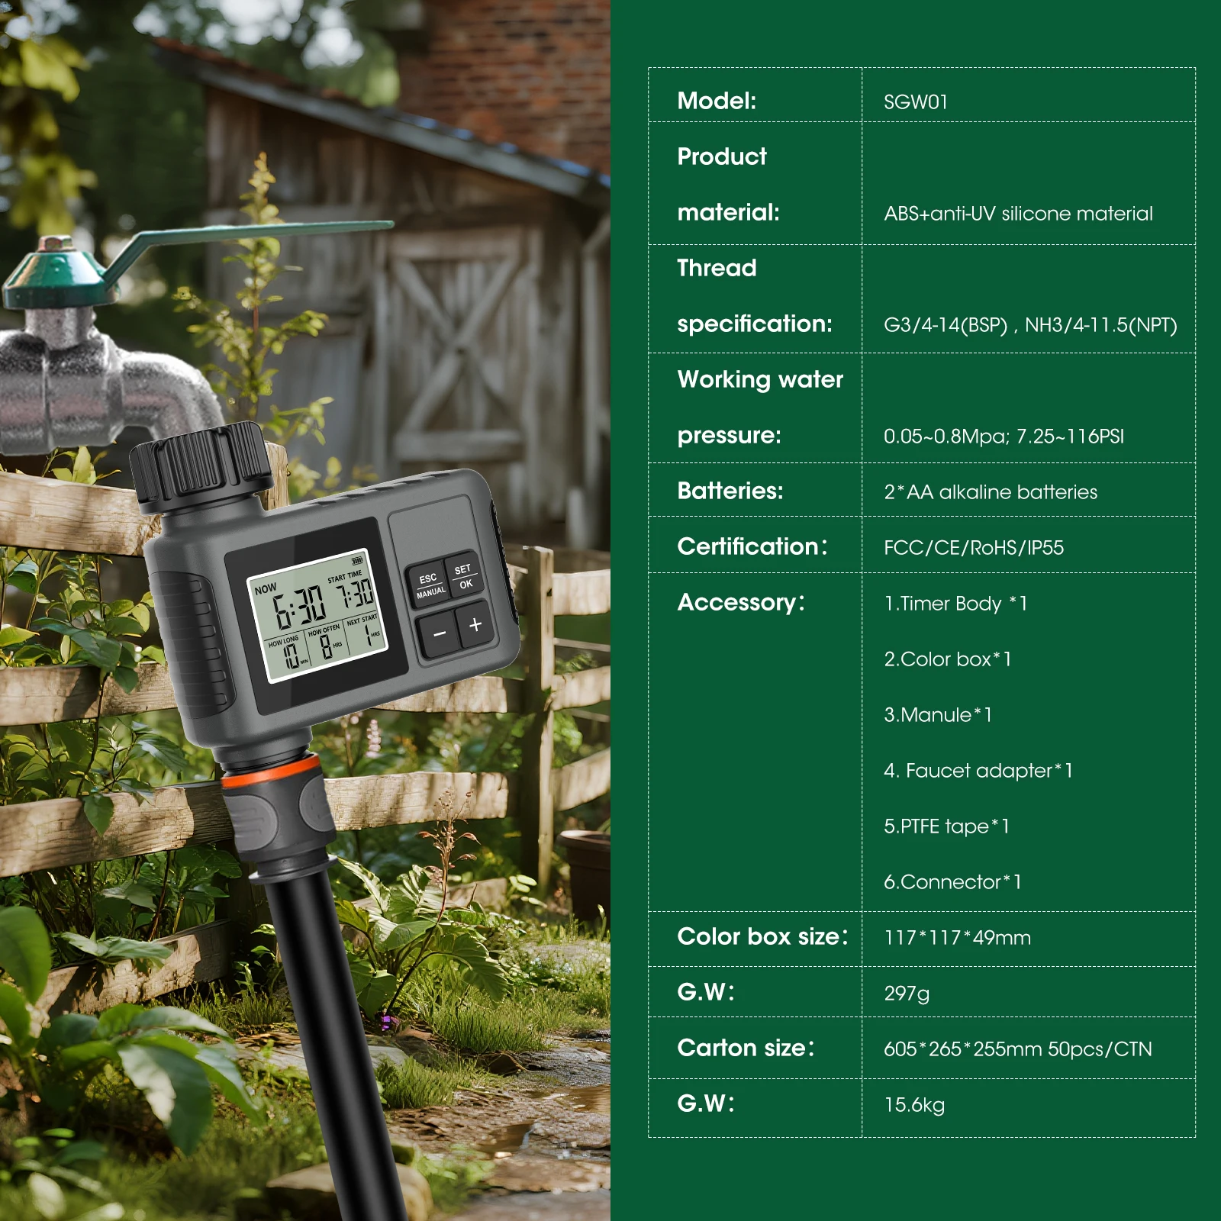Click the thread spec 'G3/4-14(BSP)' value
Viewport: 1221px width, 1221px height.
tap(946, 325)
